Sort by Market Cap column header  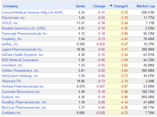click(145, 6)
